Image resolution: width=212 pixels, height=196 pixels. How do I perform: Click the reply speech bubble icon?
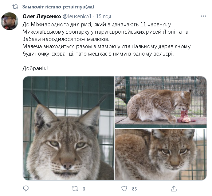(26, 189)
